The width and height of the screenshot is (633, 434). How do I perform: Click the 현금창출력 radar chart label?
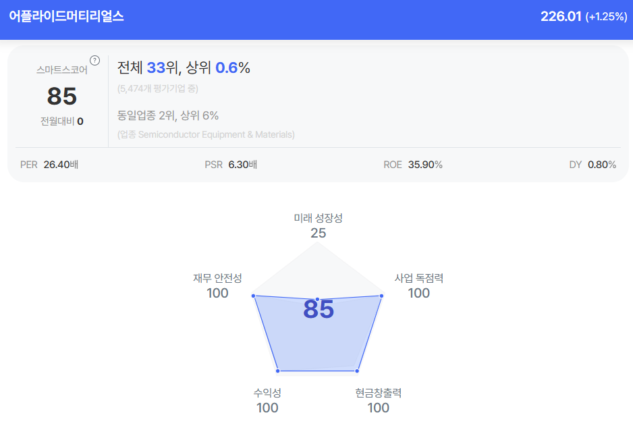coord(378,393)
